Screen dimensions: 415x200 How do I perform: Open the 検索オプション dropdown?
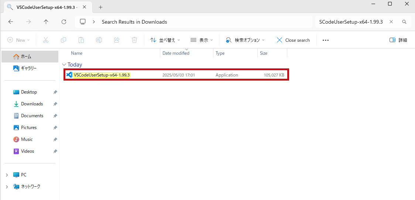pyautogui.click(x=245, y=40)
